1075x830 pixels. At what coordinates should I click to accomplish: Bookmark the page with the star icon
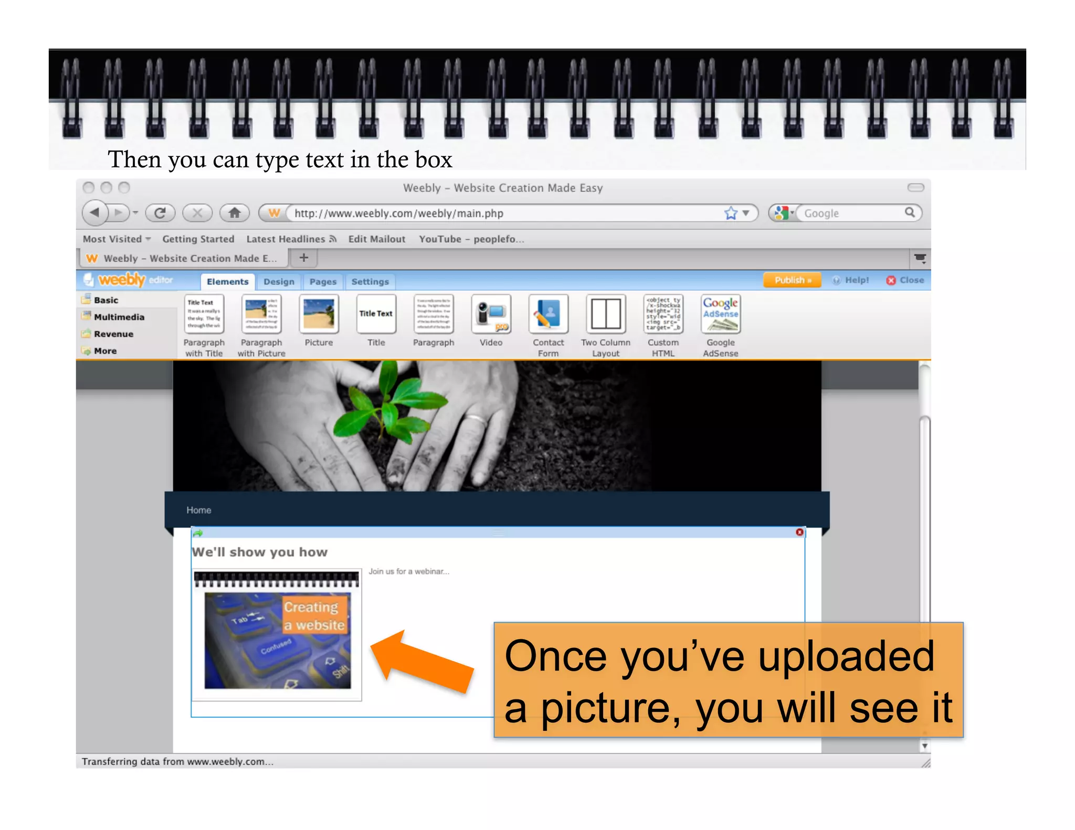(731, 213)
